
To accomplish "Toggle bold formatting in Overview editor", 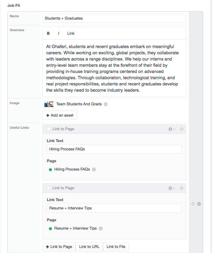I will pyautogui.click(x=48, y=34).
